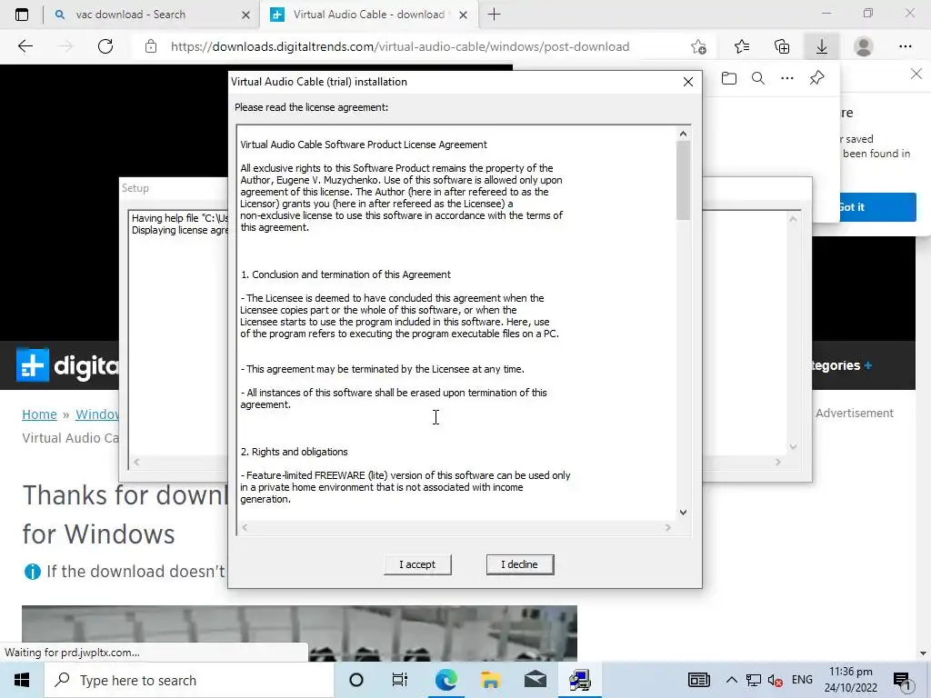Click the taskbar search box

(189, 680)
